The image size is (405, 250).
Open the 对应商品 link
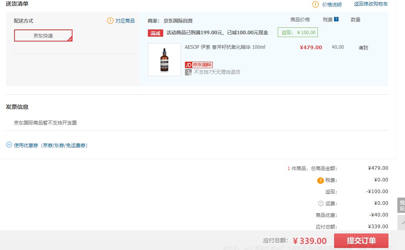tap(125, 21)
